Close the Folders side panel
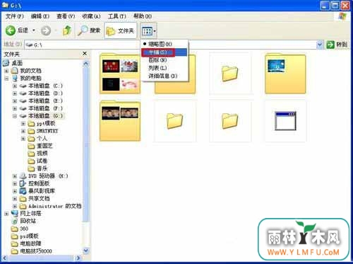This screenshot has height=264, width=353. 85,54
